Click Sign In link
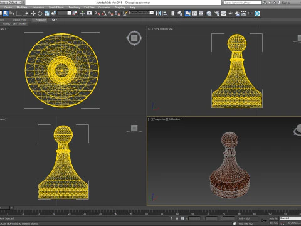This screenshot has height=226, width=301. [x=286, y=3]
